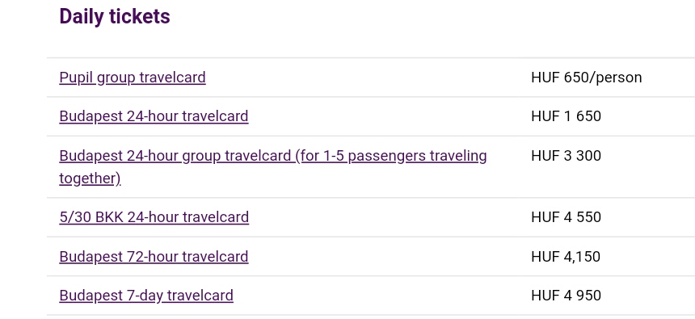Click the divider line under the 7-day travelcard row
The image size is (695, 319).
tap(371, 315)
